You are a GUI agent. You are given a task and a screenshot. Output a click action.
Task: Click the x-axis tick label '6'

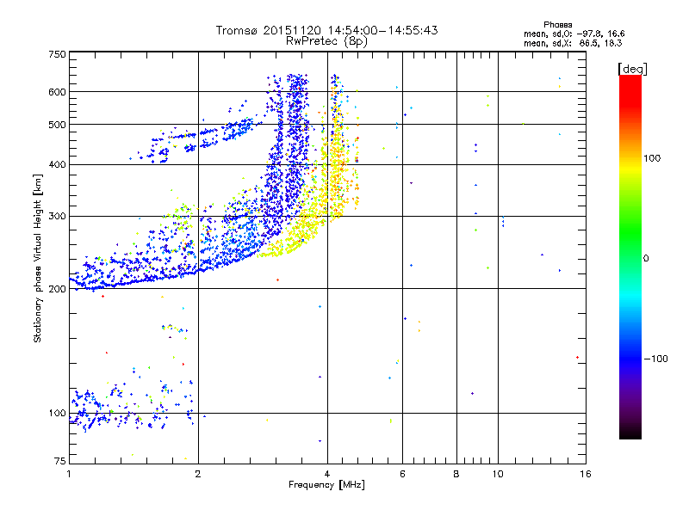tap(402, 474)
